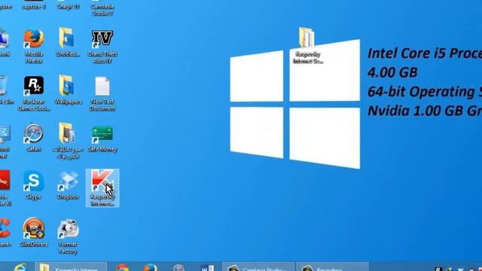Select the New Text Document file
482x271 pixels.
pos(102,93)
